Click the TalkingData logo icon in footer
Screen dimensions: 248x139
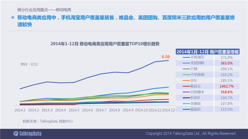click(16, 134)
